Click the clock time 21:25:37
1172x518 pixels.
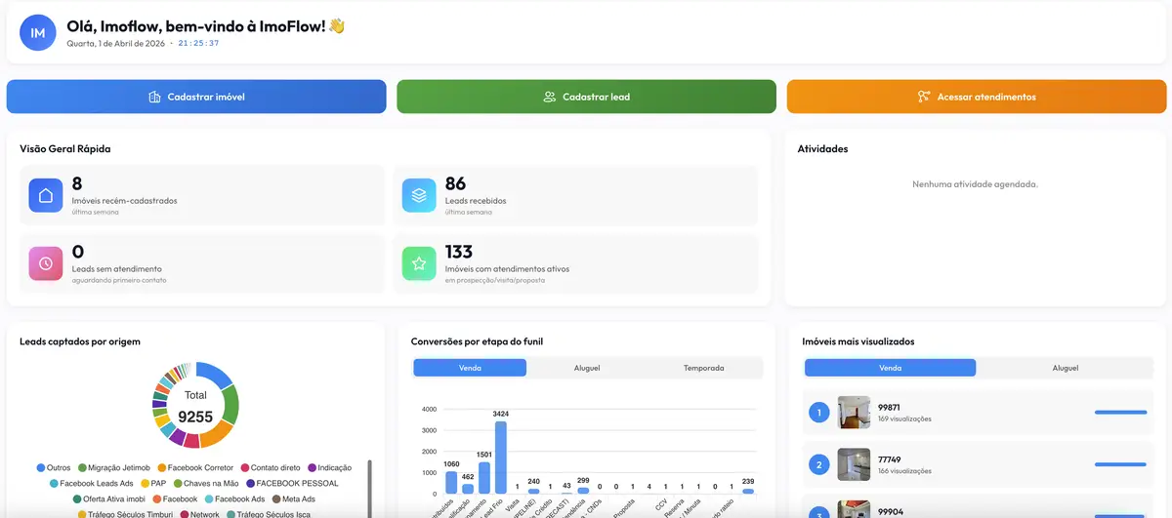pyautogui.click(x=198, y=43)
